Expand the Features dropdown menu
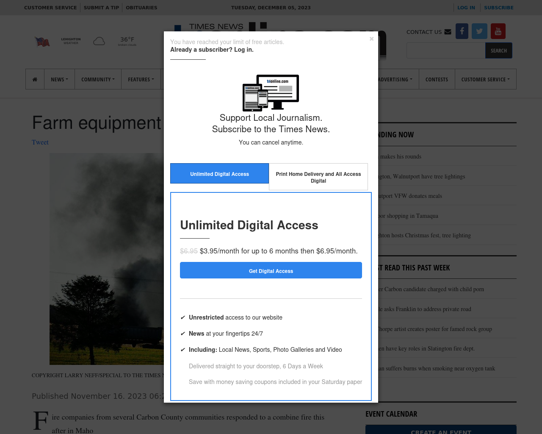 point(141,79)
